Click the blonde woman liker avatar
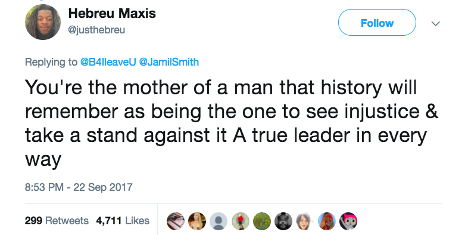465x235 pixels. (197, 221)
